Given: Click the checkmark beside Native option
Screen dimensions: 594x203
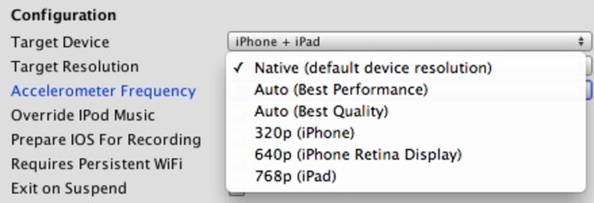Looking at the screenshot, I should point(238,68).
